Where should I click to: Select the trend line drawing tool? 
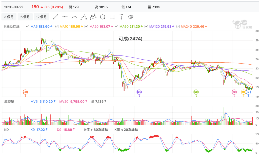pos(56,17)
